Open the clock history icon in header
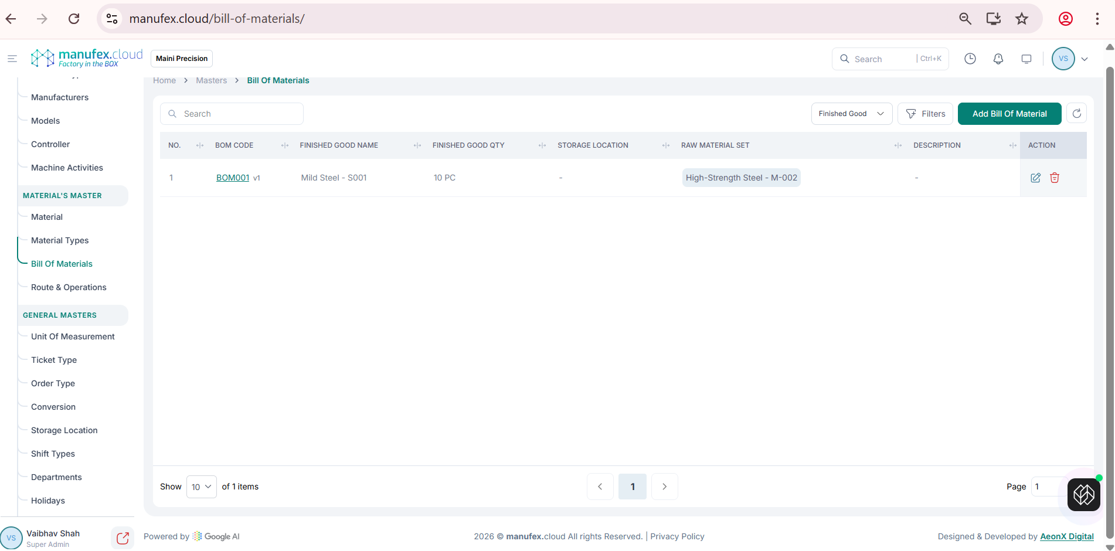The width and height of the screenshot is (1115, 551). tap(970, 59)
